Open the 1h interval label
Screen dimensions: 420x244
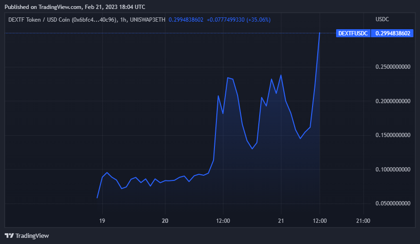[x=124, y=19]
